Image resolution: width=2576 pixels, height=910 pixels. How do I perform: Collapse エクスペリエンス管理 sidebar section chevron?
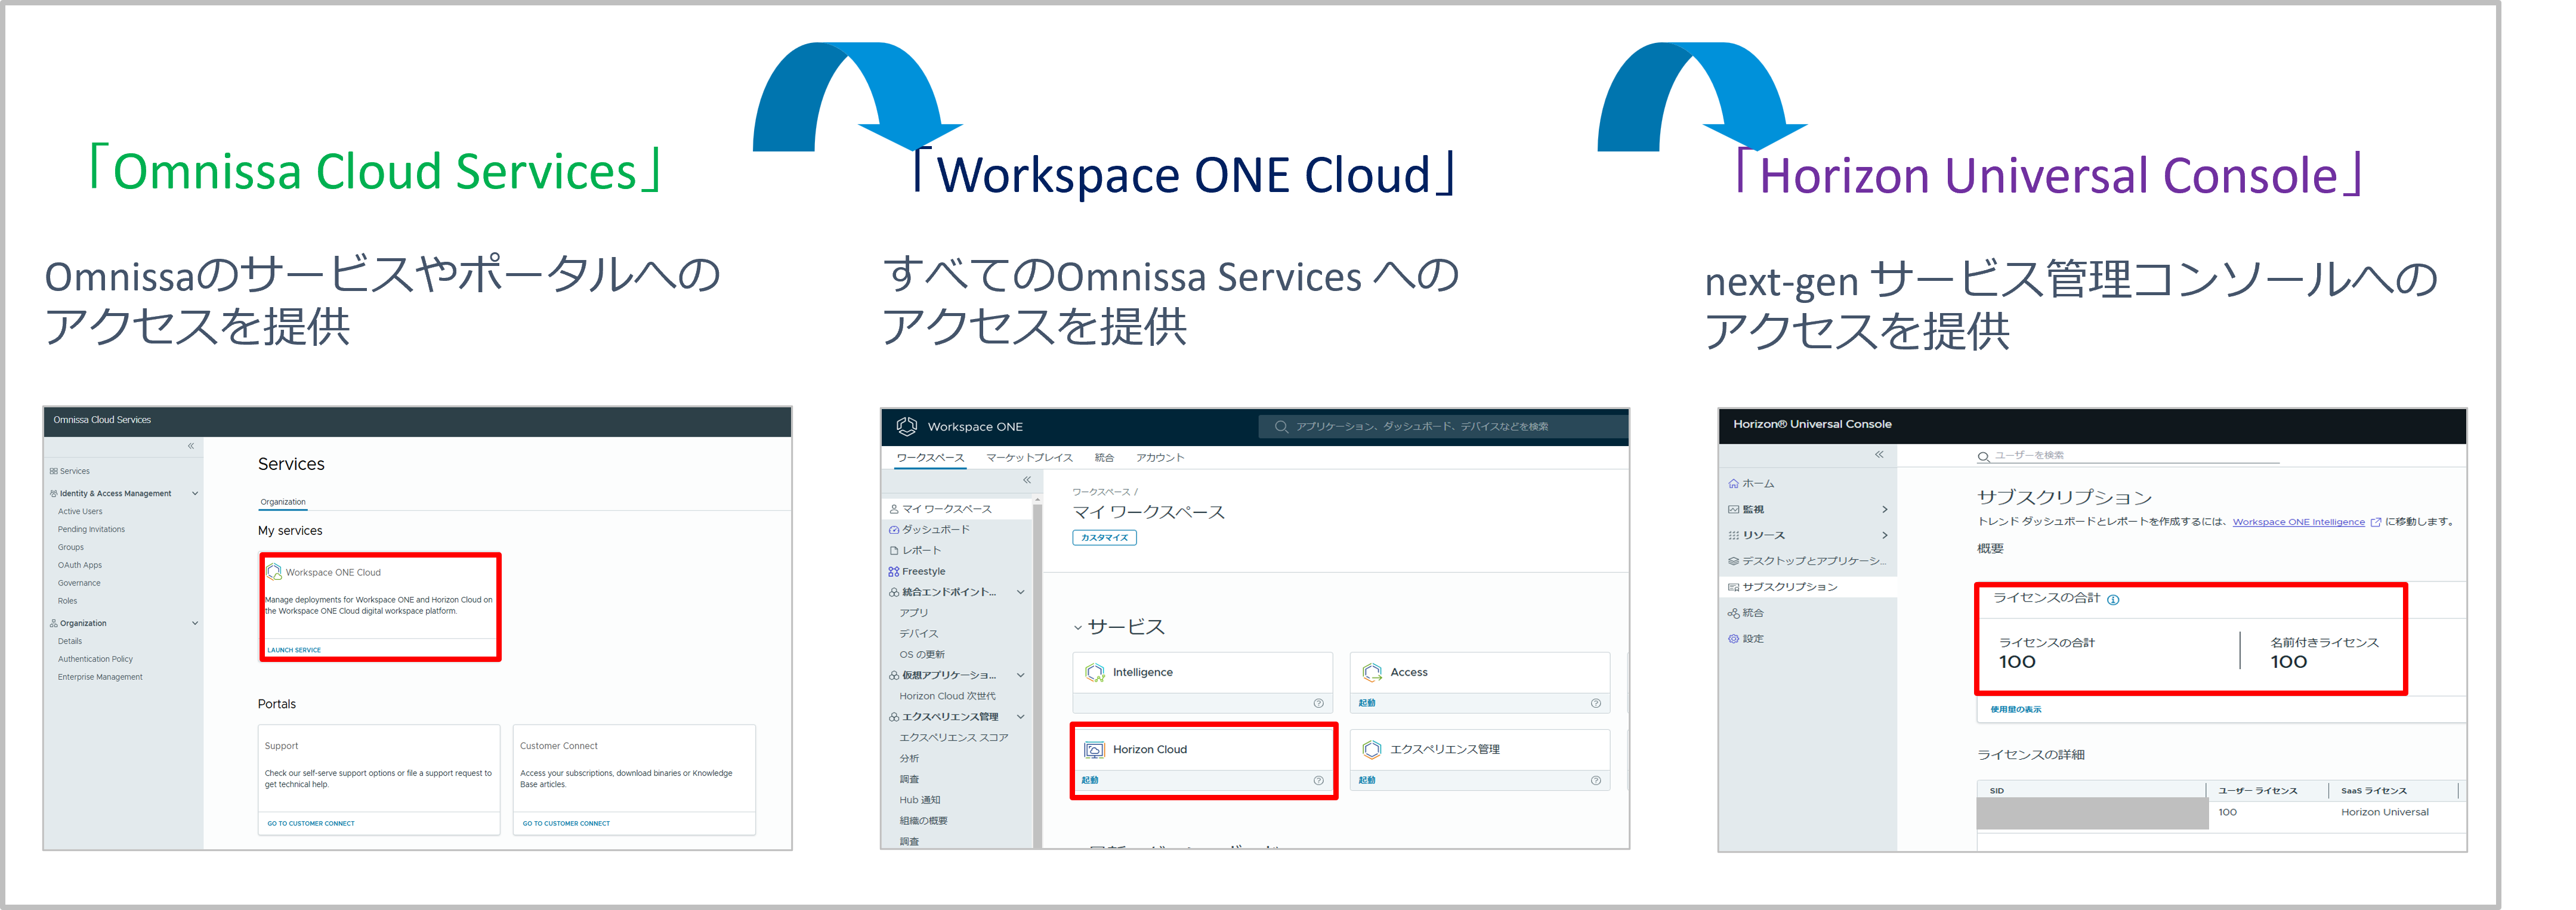click(1021, 717)
